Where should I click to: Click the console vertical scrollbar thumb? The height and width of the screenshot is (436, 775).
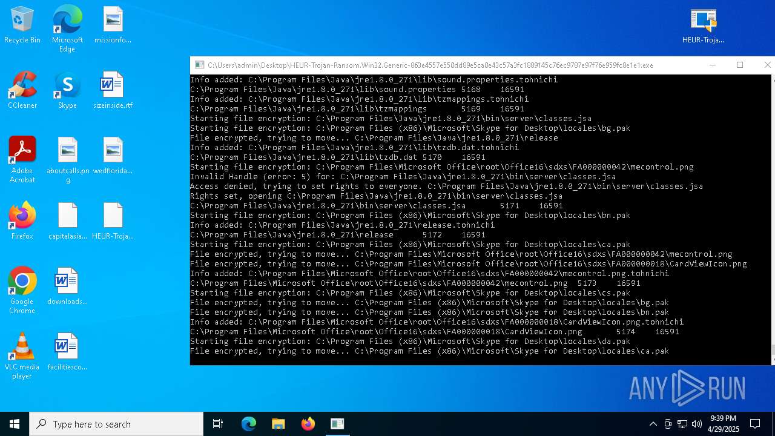(773, 349)
